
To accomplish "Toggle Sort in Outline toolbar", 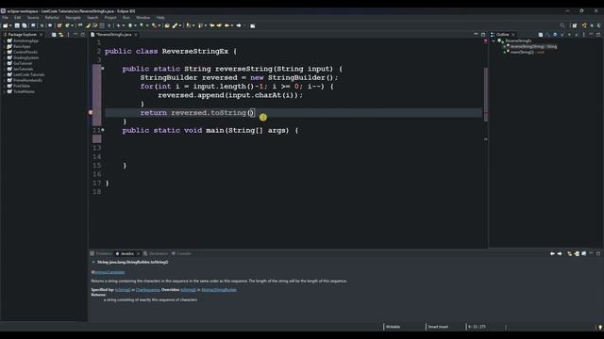I will tap(547, 35).
